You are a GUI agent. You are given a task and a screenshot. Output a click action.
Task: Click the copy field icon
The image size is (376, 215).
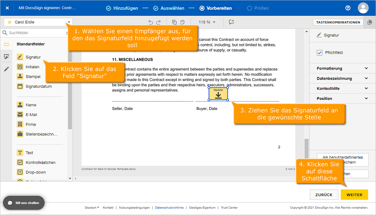[x=174, y=22]
